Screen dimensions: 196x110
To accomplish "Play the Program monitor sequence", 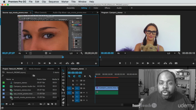I will [x=148, y=63].
